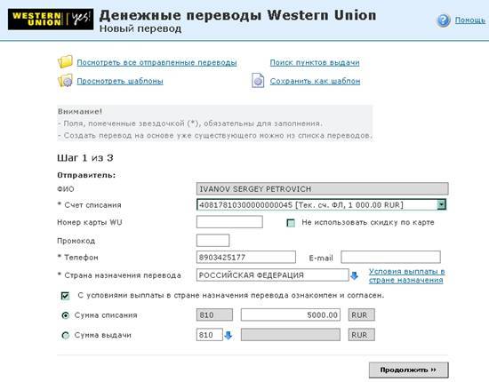Click the blue help question mark icon
Viewport: 489px width, 382px height.
pyautogui.click(x=443, y=20)
